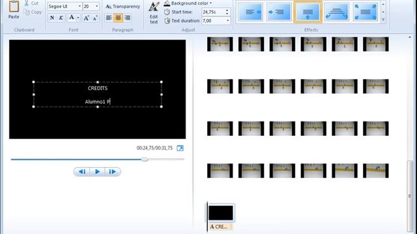Select the swing/arc text effect
Image resolution: width=417 pixels, height=234 pixels.
(336, 12)
